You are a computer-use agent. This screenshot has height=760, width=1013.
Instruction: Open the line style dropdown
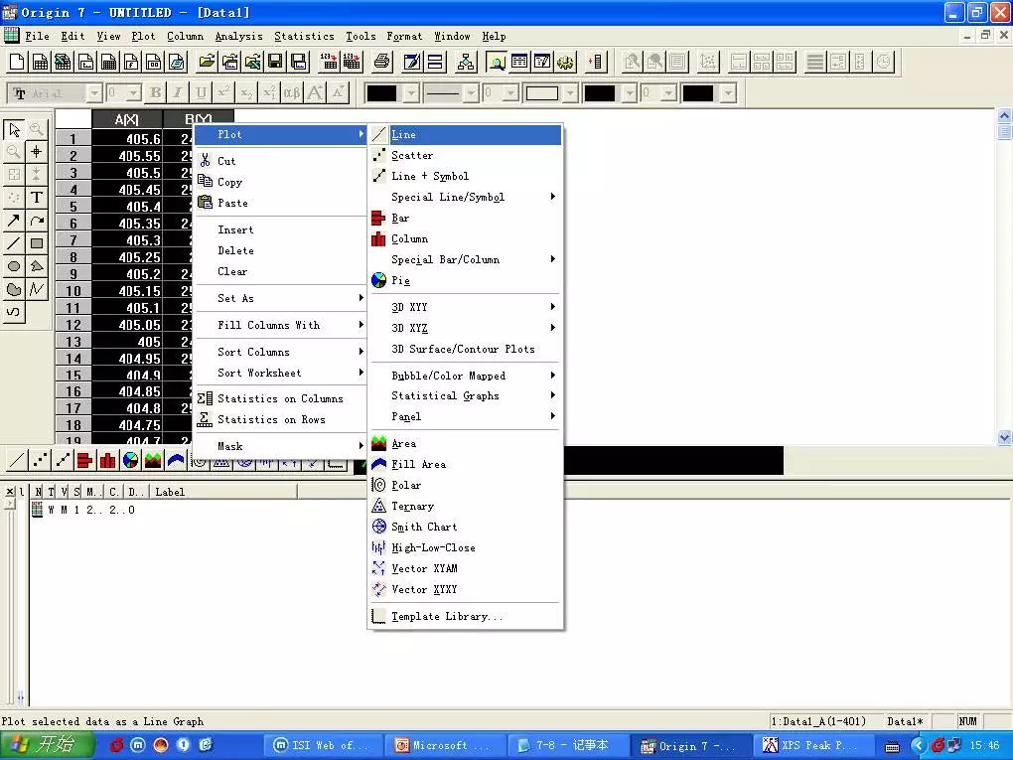[x=471, y=93]
